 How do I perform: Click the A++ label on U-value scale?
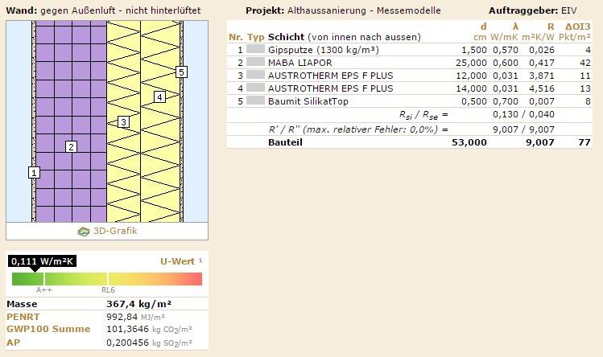click(43, 289)
